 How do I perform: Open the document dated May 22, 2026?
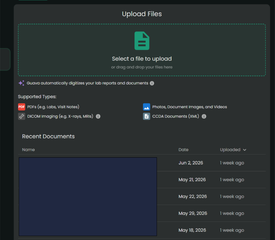[142, 196]
